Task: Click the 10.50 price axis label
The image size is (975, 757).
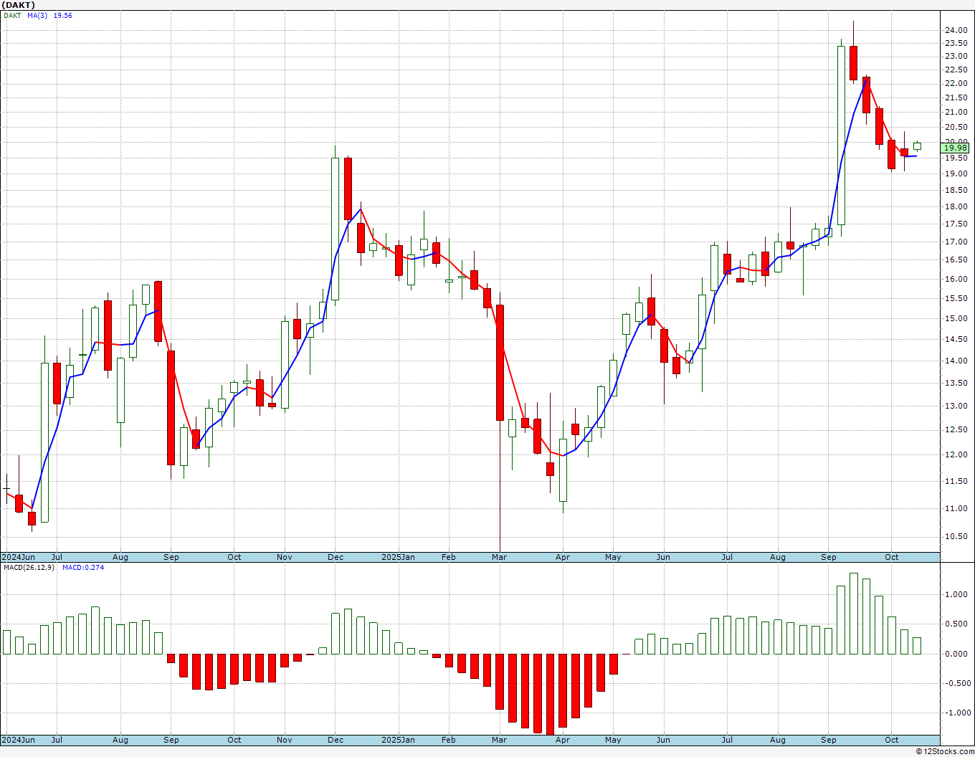Action: [x=956, y=536]
